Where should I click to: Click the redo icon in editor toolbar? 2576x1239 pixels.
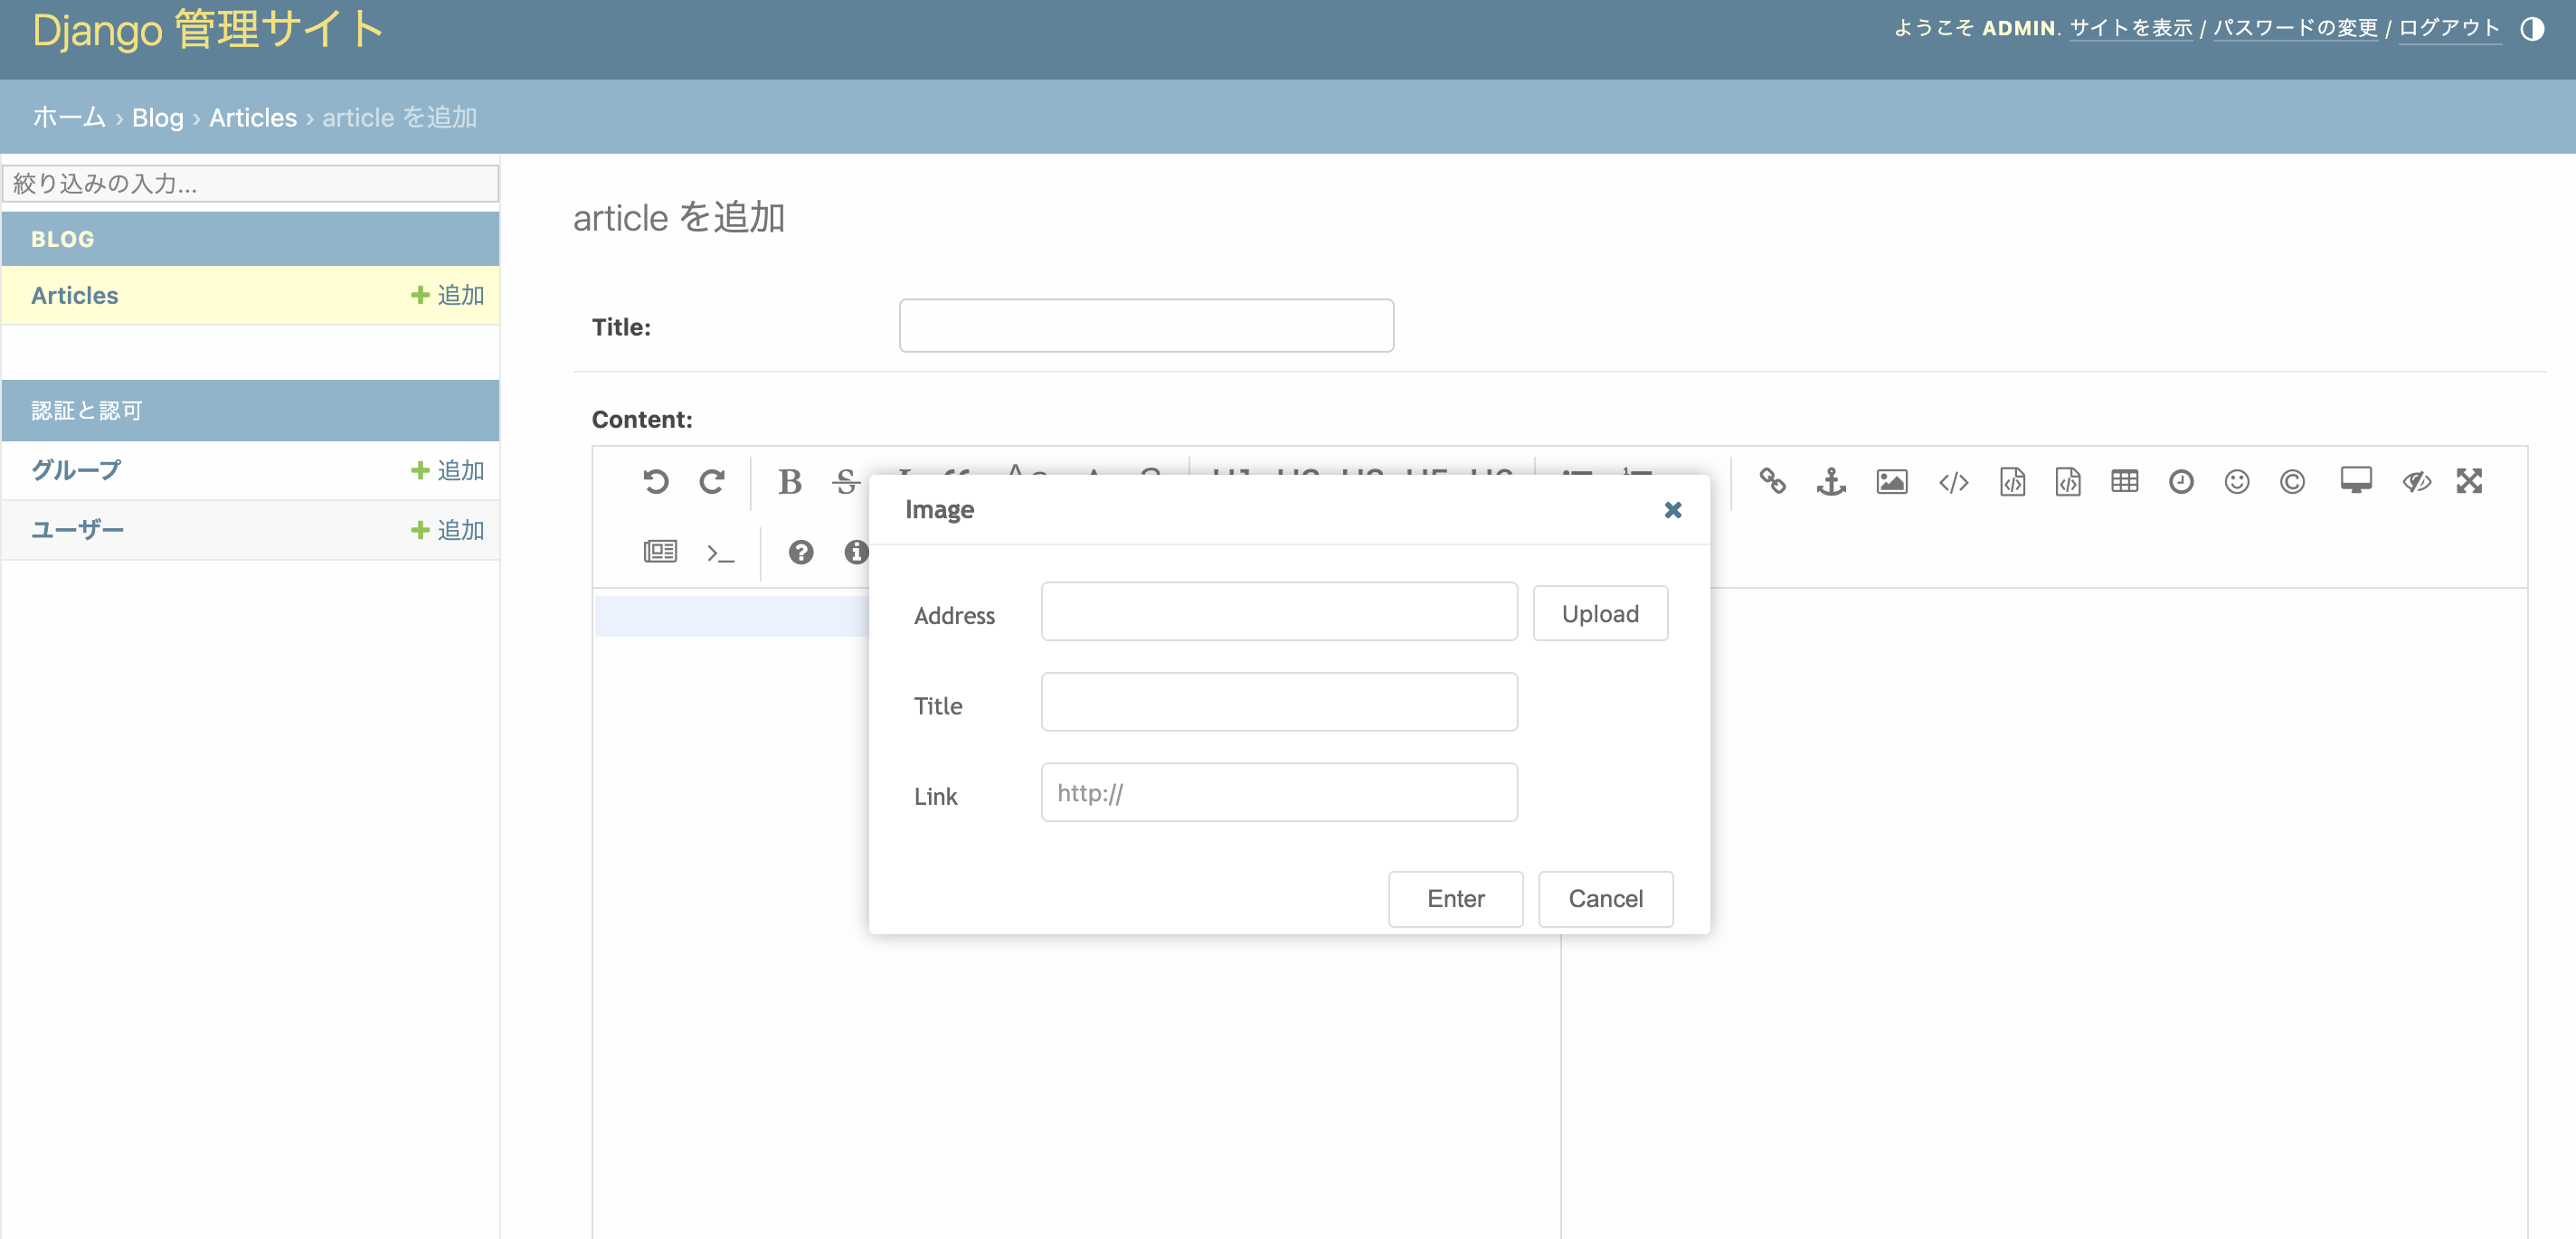click(711, 482)
